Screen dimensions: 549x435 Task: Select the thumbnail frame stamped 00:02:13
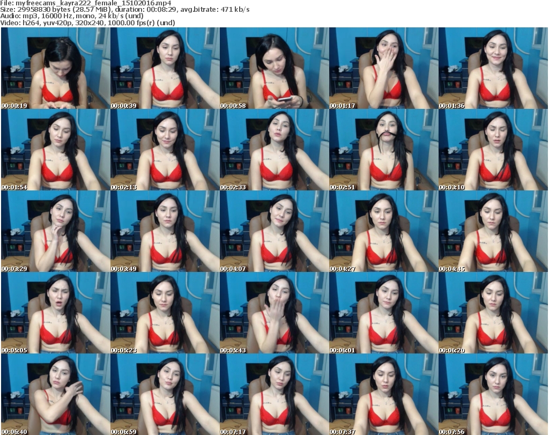click(x=165, y=150)
